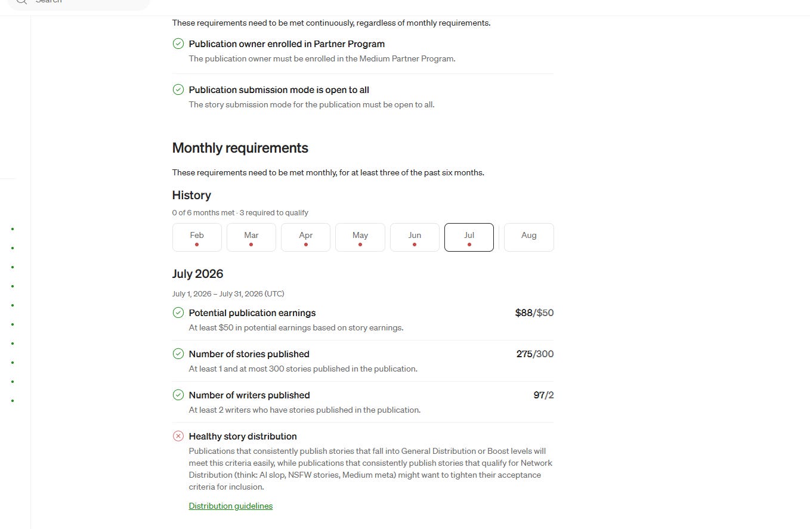
Task: Select the Mar month tab
Action: click(x=251, y=237)
